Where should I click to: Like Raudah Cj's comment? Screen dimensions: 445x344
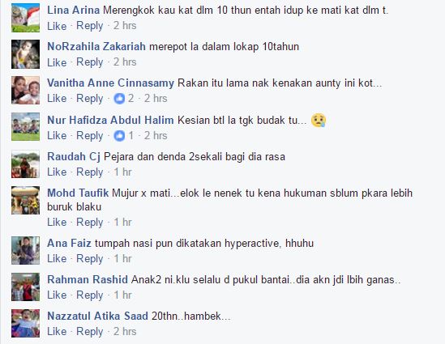click(57, 172)
